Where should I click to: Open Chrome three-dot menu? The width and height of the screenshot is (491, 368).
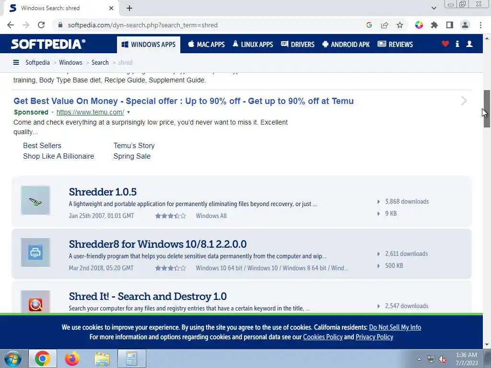tap(480, 25)
